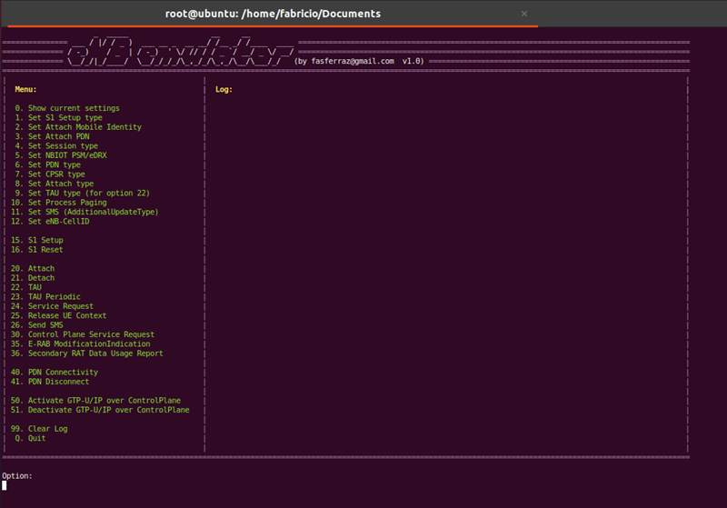Click 'Set S1 Setup type' option

58,118
